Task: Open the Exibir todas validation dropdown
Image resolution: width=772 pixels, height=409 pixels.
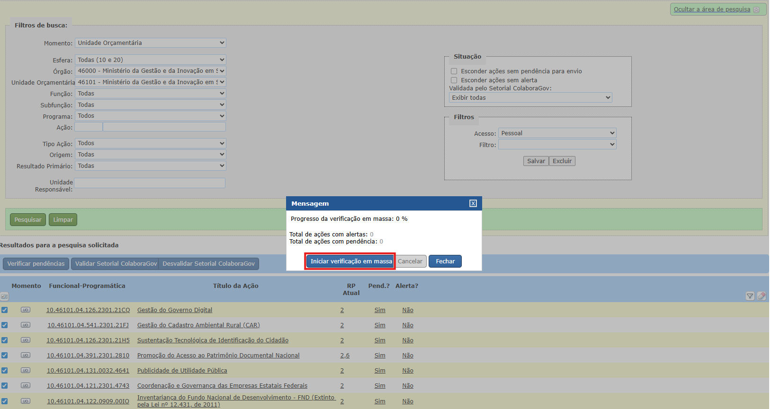Action: (530, 98)
